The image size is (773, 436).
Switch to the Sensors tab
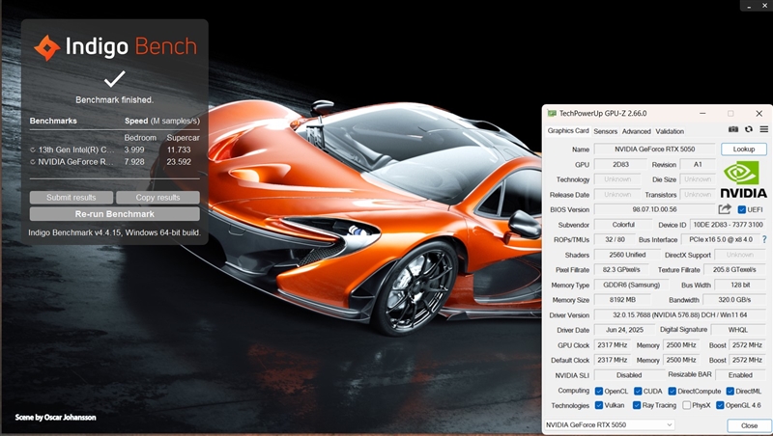click(605, 131)
